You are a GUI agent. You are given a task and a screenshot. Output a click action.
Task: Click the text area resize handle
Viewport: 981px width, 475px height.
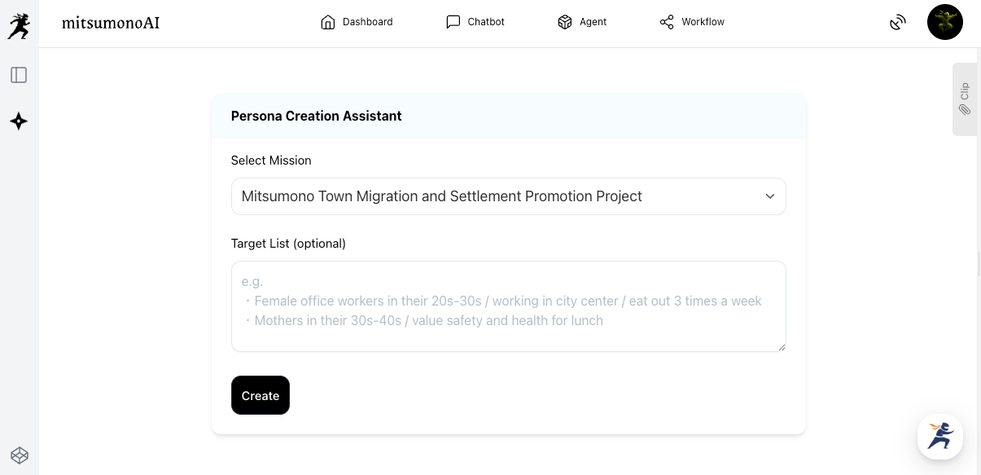pyautogui.click(x=781, y=347)
